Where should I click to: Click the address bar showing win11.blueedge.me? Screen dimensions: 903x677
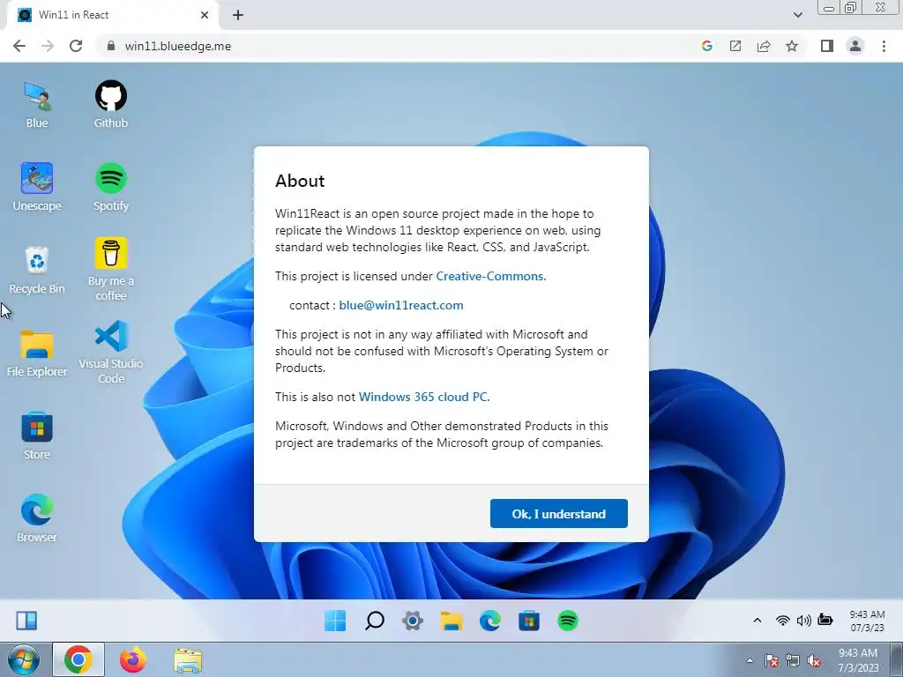178,46
